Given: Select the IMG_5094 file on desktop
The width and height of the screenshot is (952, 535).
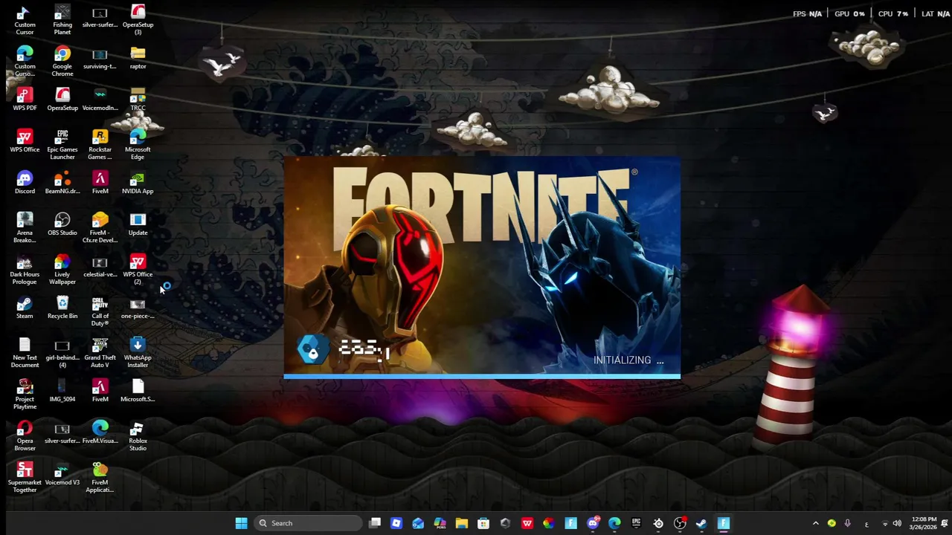Looking at the screenshot, I should coord(62,391).
